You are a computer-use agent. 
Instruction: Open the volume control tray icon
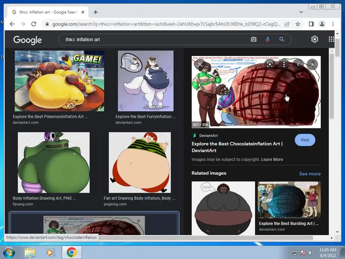[311, 253]
